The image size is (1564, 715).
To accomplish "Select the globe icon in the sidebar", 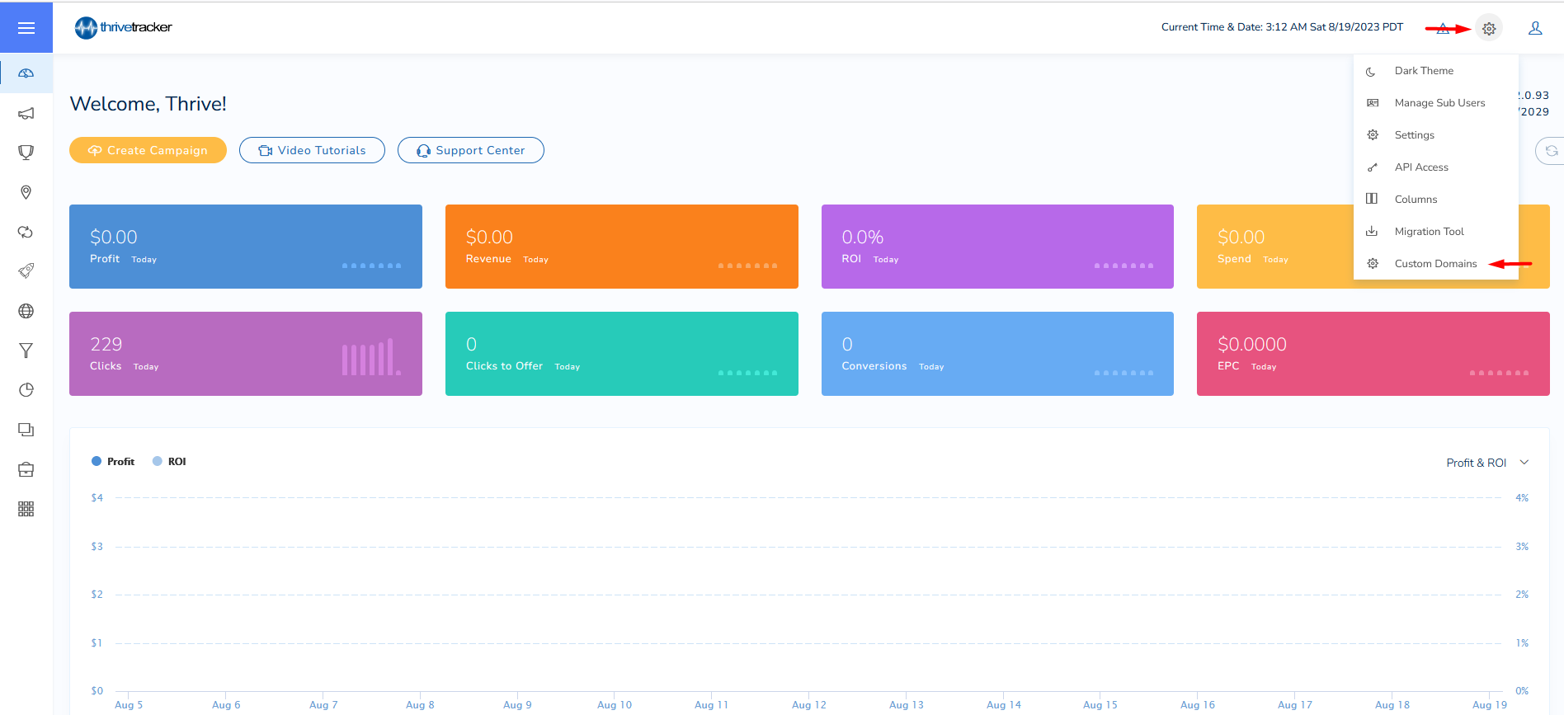I will pos(26,311).
